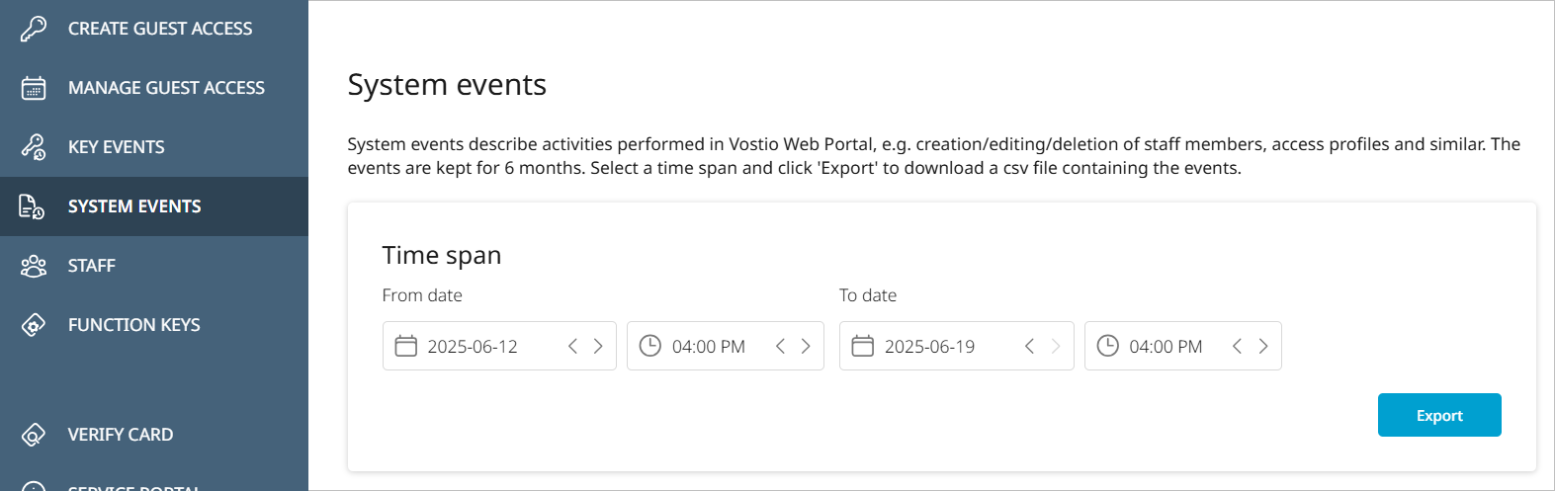1555x491 pixels.
Task: Step To date back one day
Action: [1029, 346]
